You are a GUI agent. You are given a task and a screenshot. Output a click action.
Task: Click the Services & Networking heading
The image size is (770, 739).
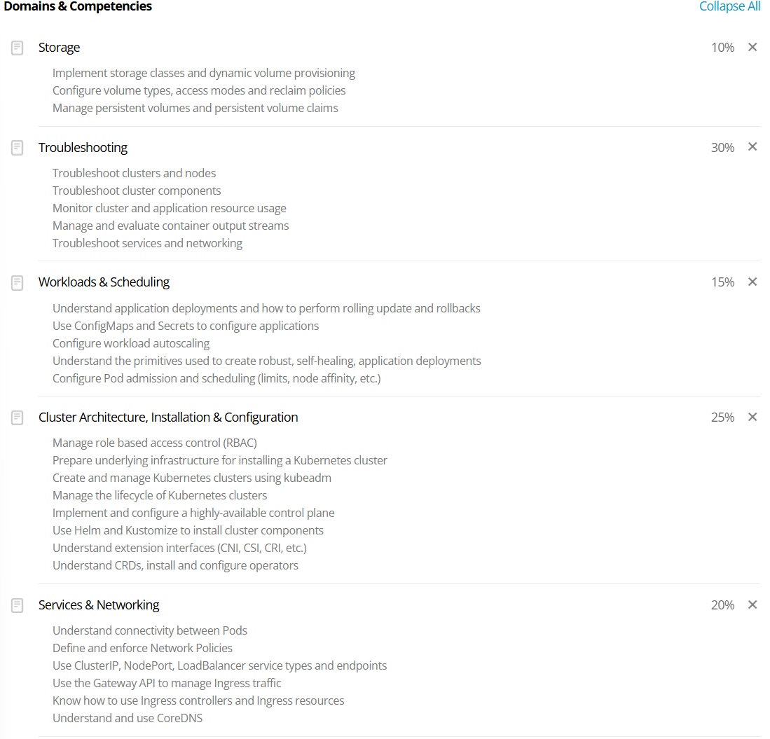[x=99, y=605]
